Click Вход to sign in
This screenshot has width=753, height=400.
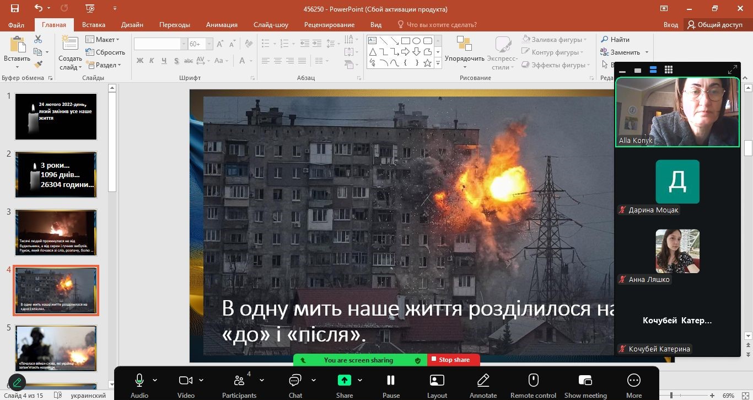[x=671, y=25]
